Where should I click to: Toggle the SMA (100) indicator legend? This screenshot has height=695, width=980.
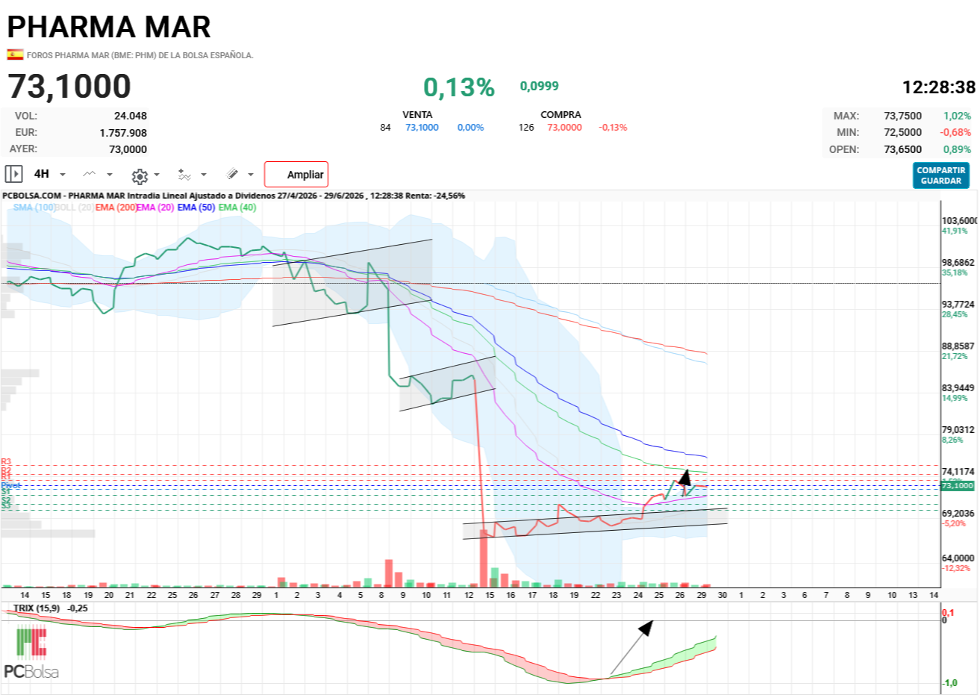[34, 208]
